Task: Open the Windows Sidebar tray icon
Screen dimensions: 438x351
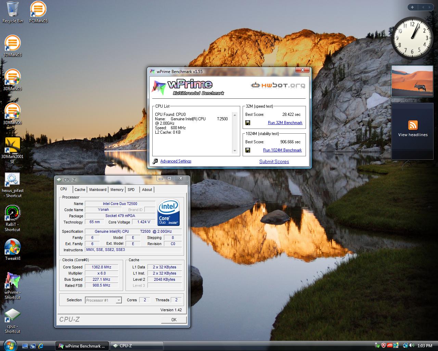Action: coord(396,346)
